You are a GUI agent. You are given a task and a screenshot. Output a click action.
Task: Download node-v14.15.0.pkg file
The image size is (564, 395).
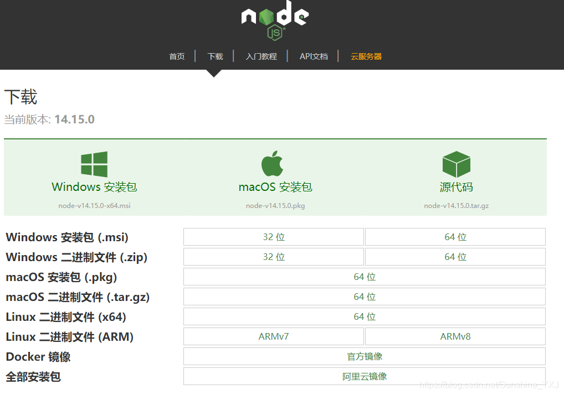click(x=275, y=206)
